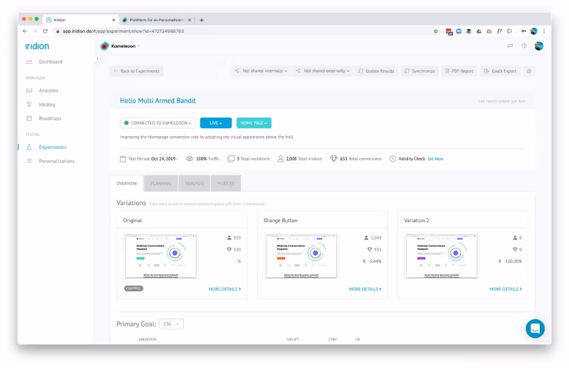
Task: Click MORE DETAILS for Original
Action: [x=225, y=289]
